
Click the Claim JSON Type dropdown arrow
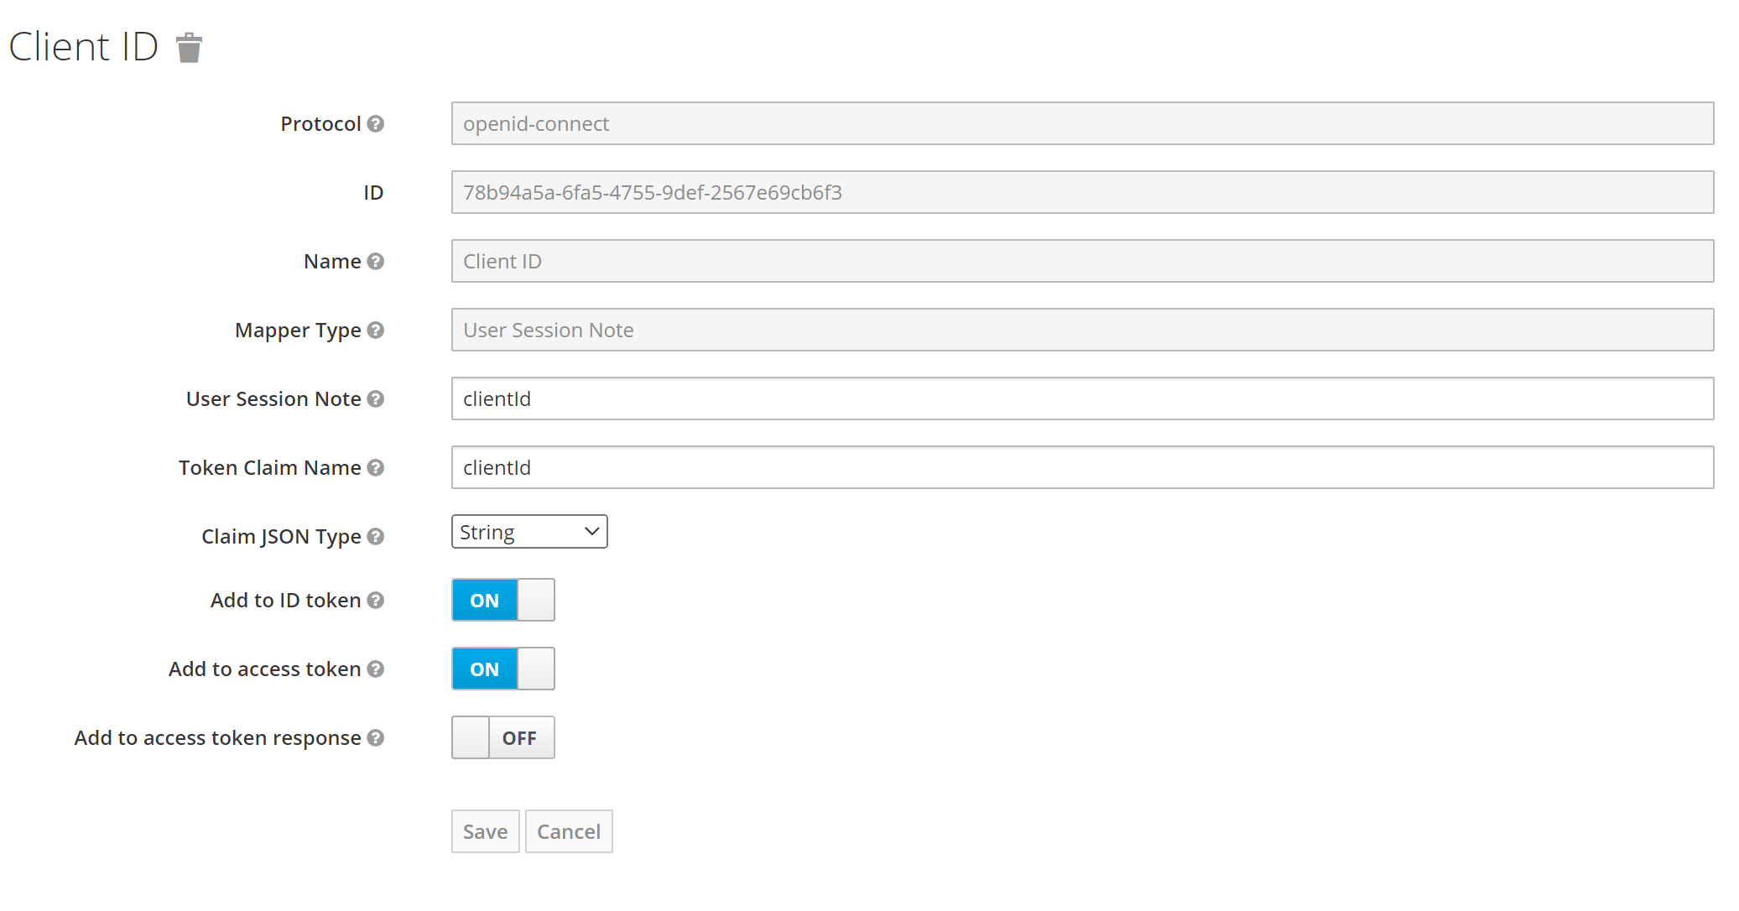(590, 531)
